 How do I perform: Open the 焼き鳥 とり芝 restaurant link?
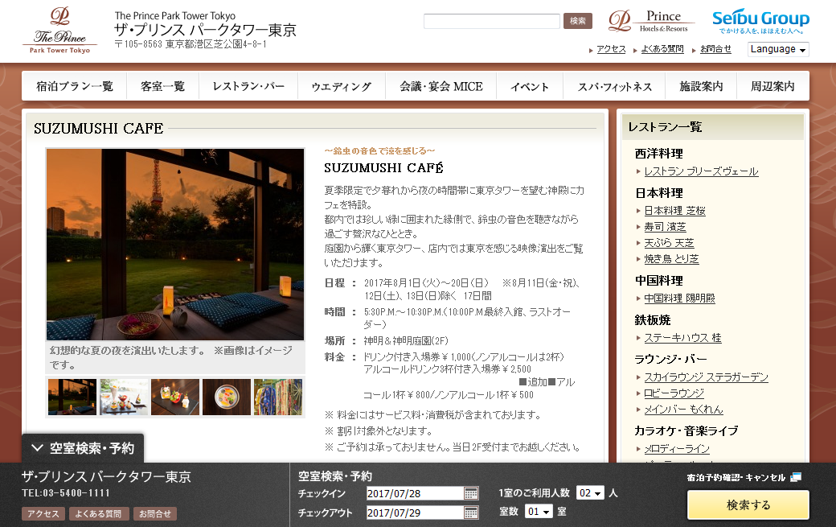coord(671,259)
